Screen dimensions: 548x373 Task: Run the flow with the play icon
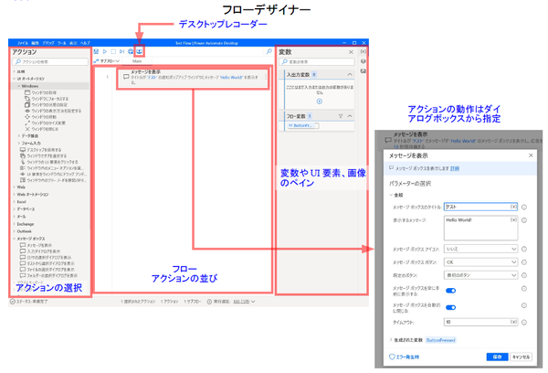(x=104, y=51)
